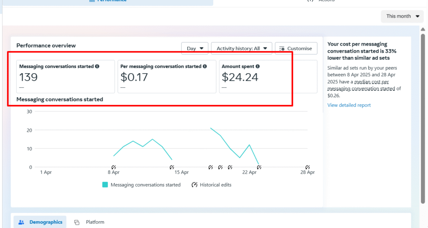This screenshot has height=228, width=428.
Task: Open Activity history: All dropdown
Action: (x=242, y=49)
